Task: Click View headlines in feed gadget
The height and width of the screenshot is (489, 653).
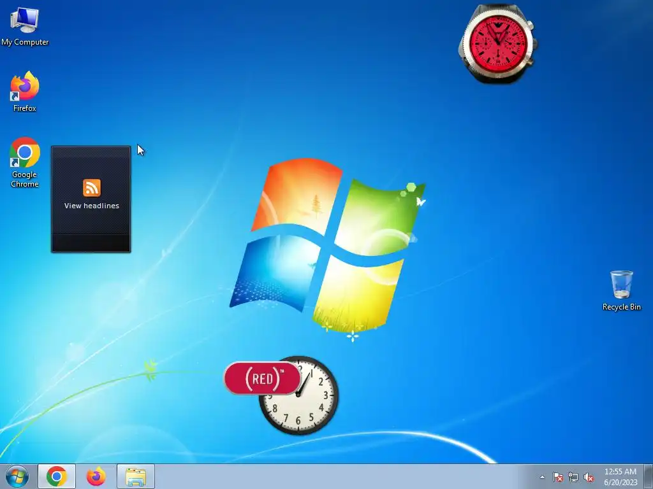Action: (92, 206)
